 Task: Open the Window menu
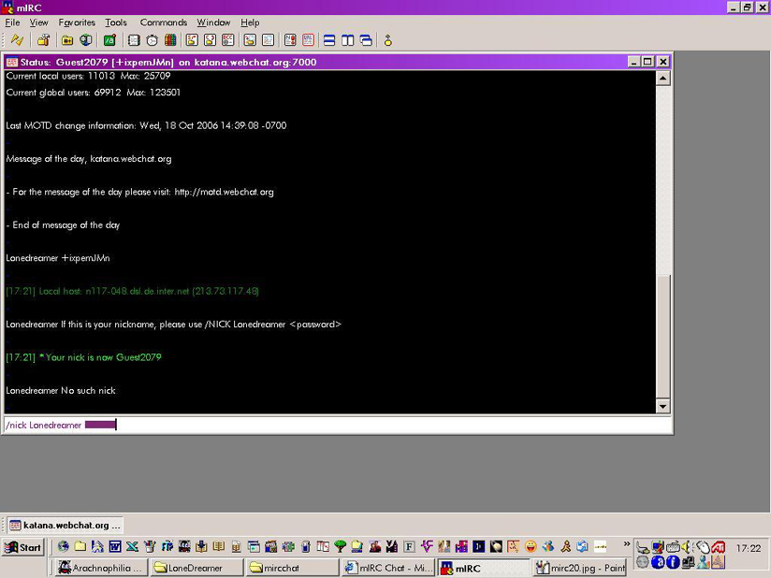(x=213, y=22)
